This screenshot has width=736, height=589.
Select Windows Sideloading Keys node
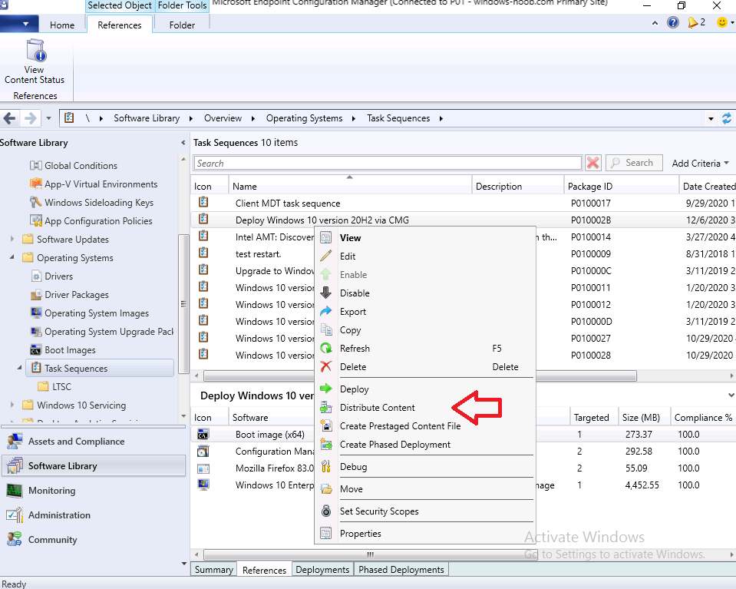pyautogui.click(x=99, y=203)
